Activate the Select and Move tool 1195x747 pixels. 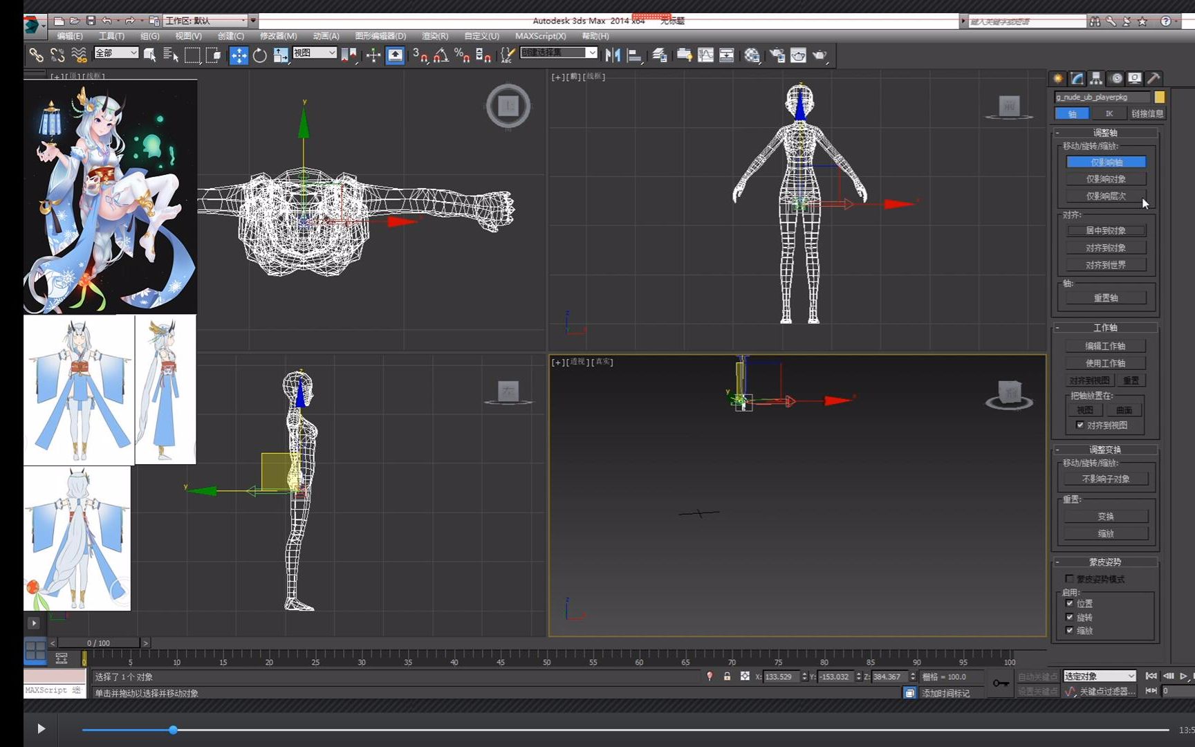238,55
